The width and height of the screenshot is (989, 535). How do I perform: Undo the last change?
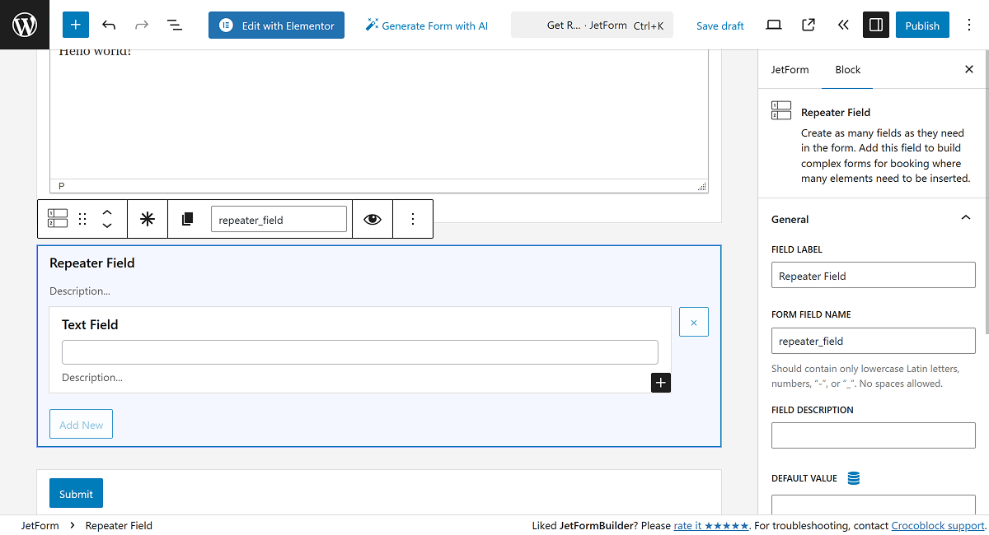(109, 26)
